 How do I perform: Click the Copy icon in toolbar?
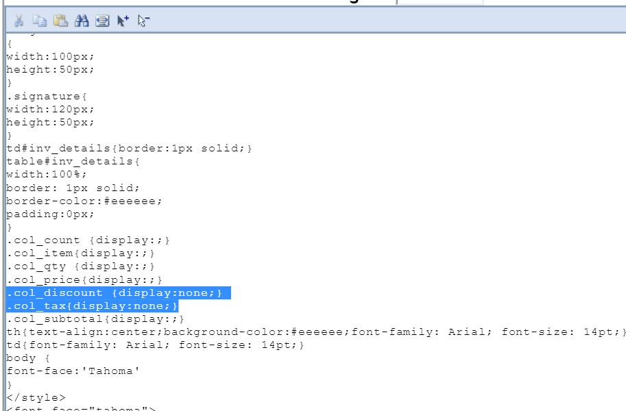point(39,21)
